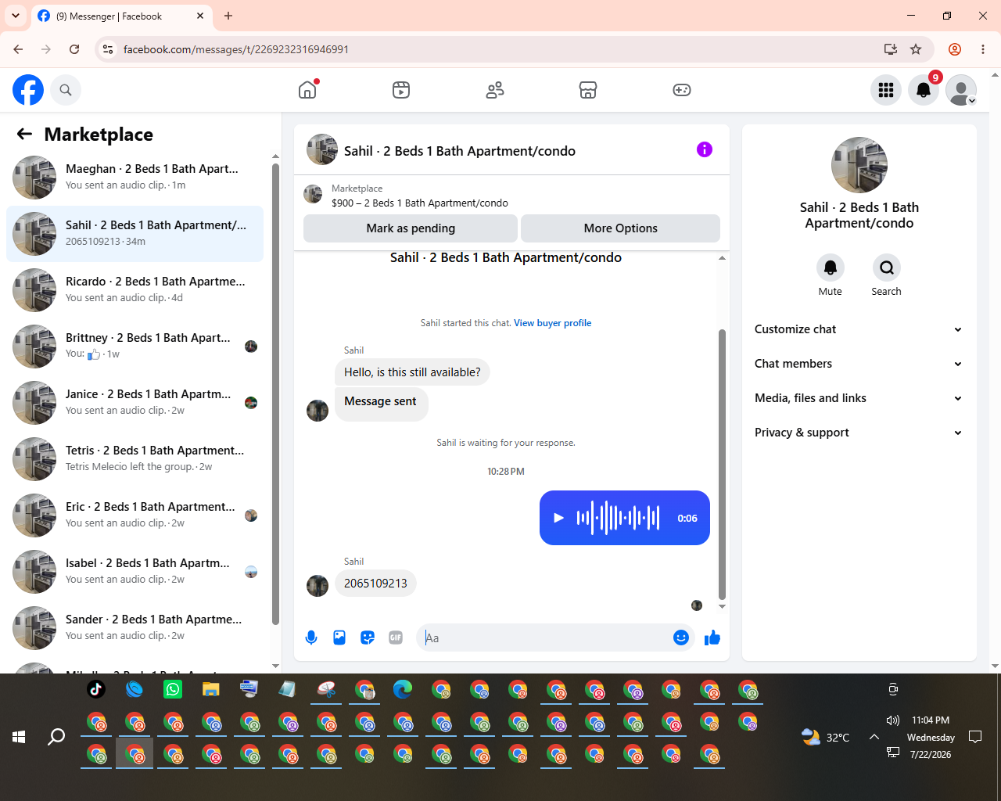Click the $900 listing title under Marketplace

(x=420, y=203)
